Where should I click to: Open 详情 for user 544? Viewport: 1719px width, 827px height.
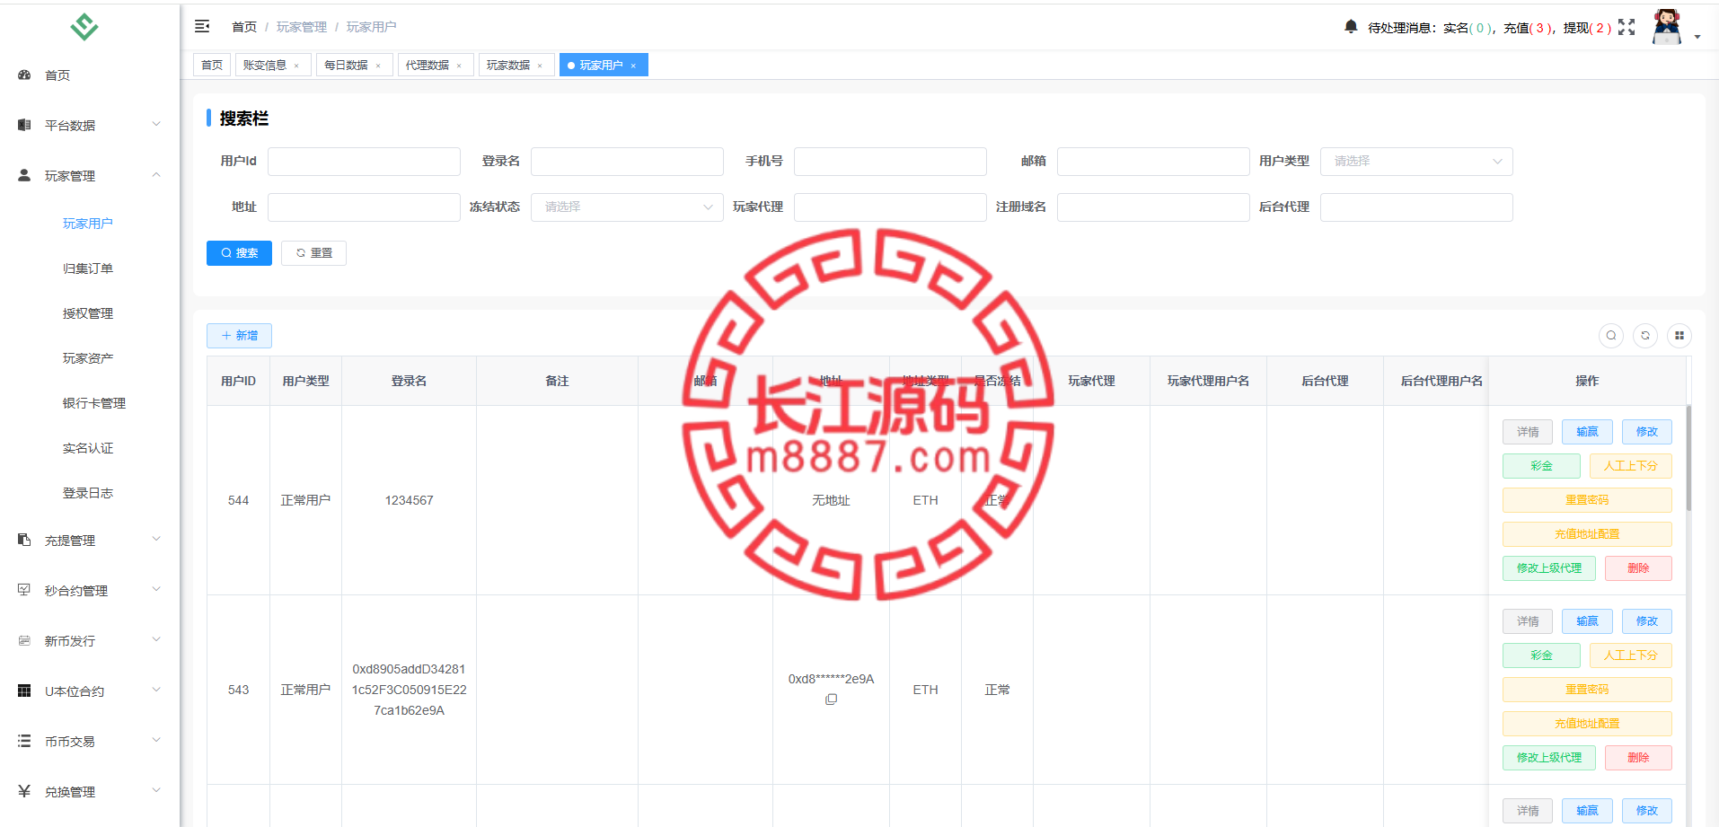pos(1528,432)
